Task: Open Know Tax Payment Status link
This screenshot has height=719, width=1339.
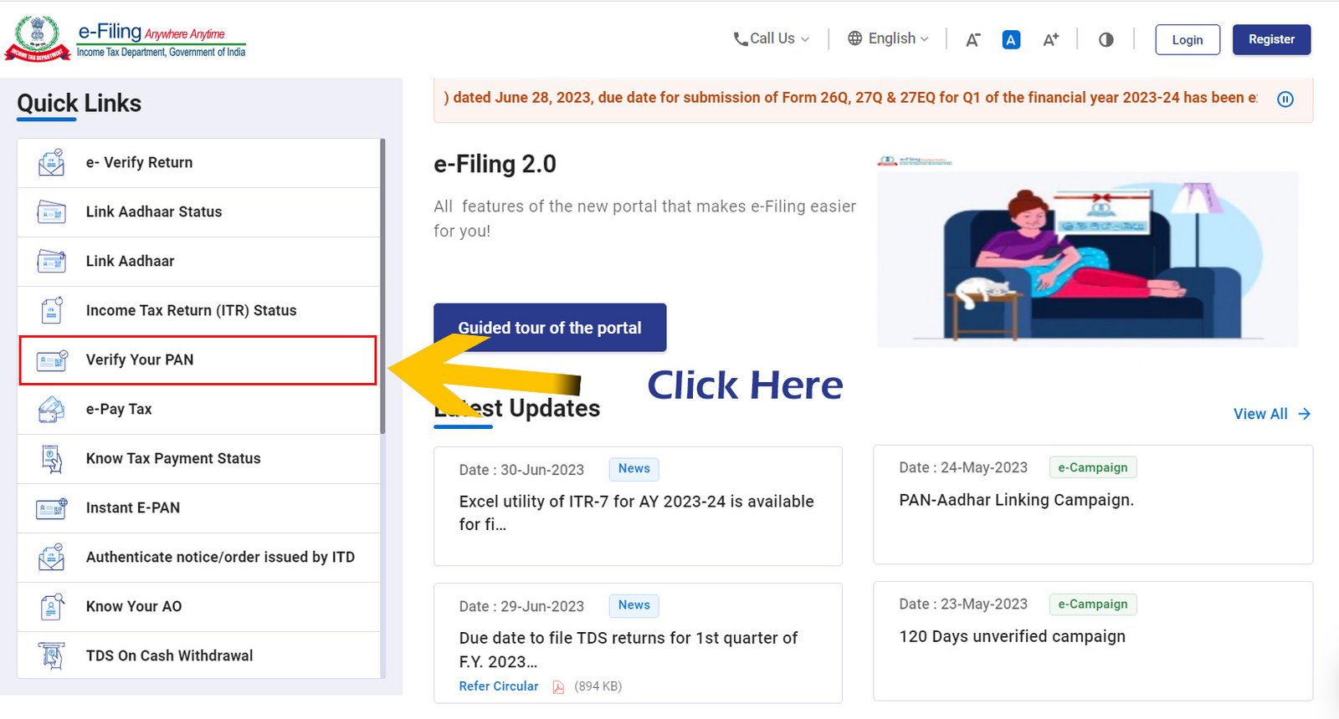Action: 198,459
